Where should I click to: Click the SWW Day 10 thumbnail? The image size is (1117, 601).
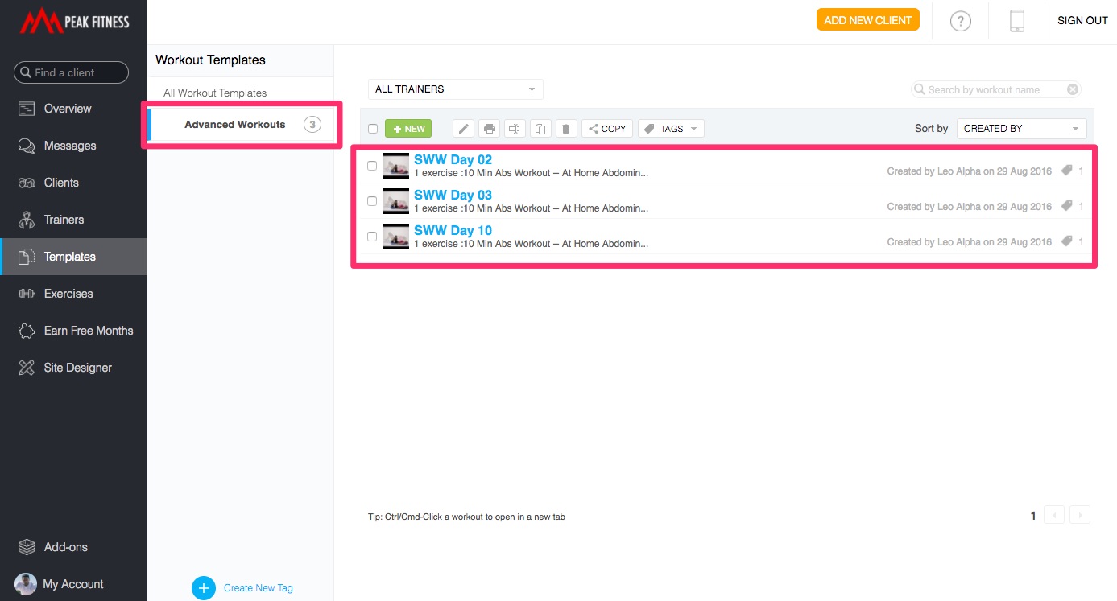[x=396, y=237]
